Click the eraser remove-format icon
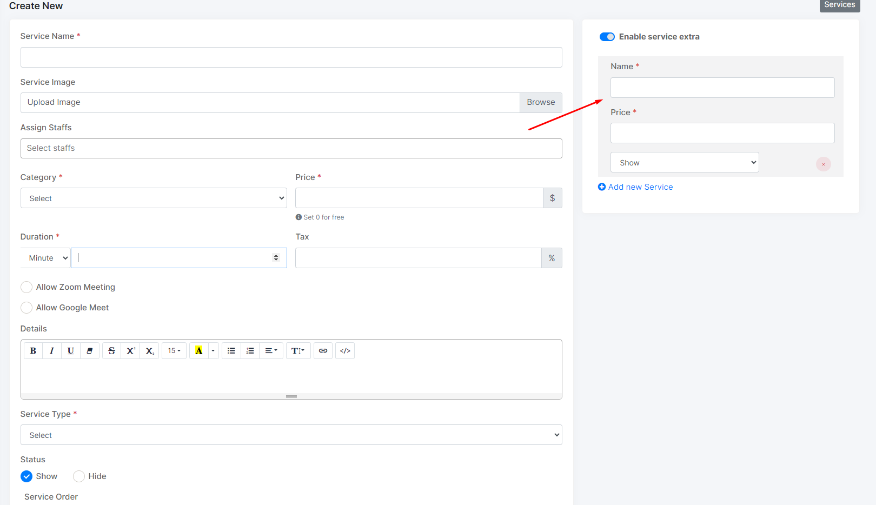 (90, 351)
